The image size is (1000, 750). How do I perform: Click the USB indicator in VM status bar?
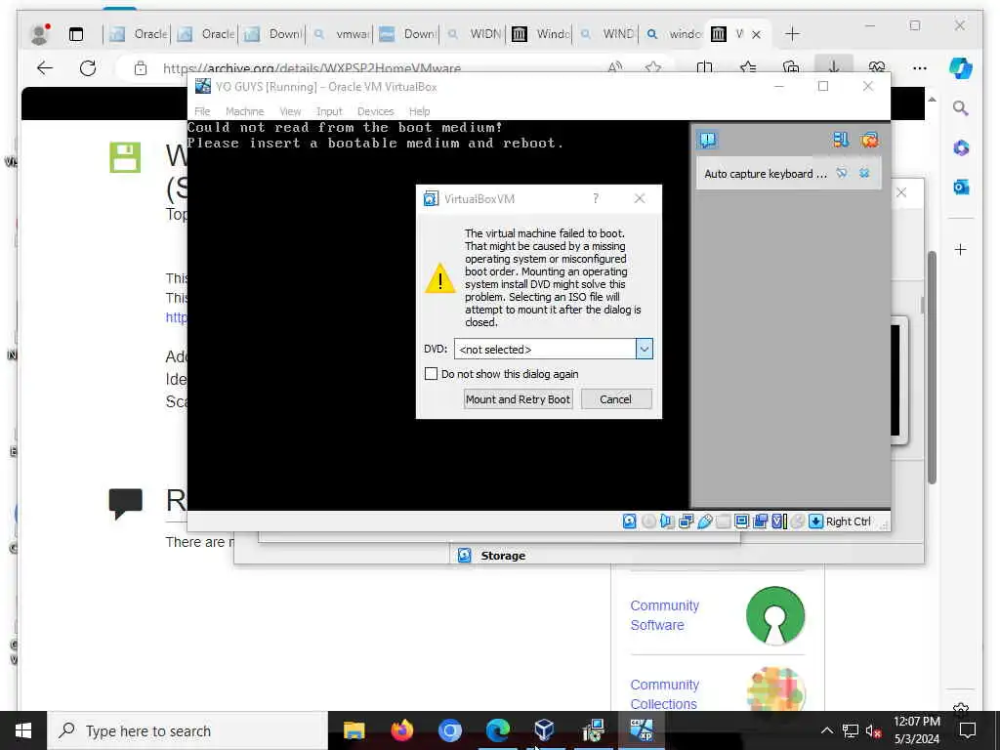[705, 521]
